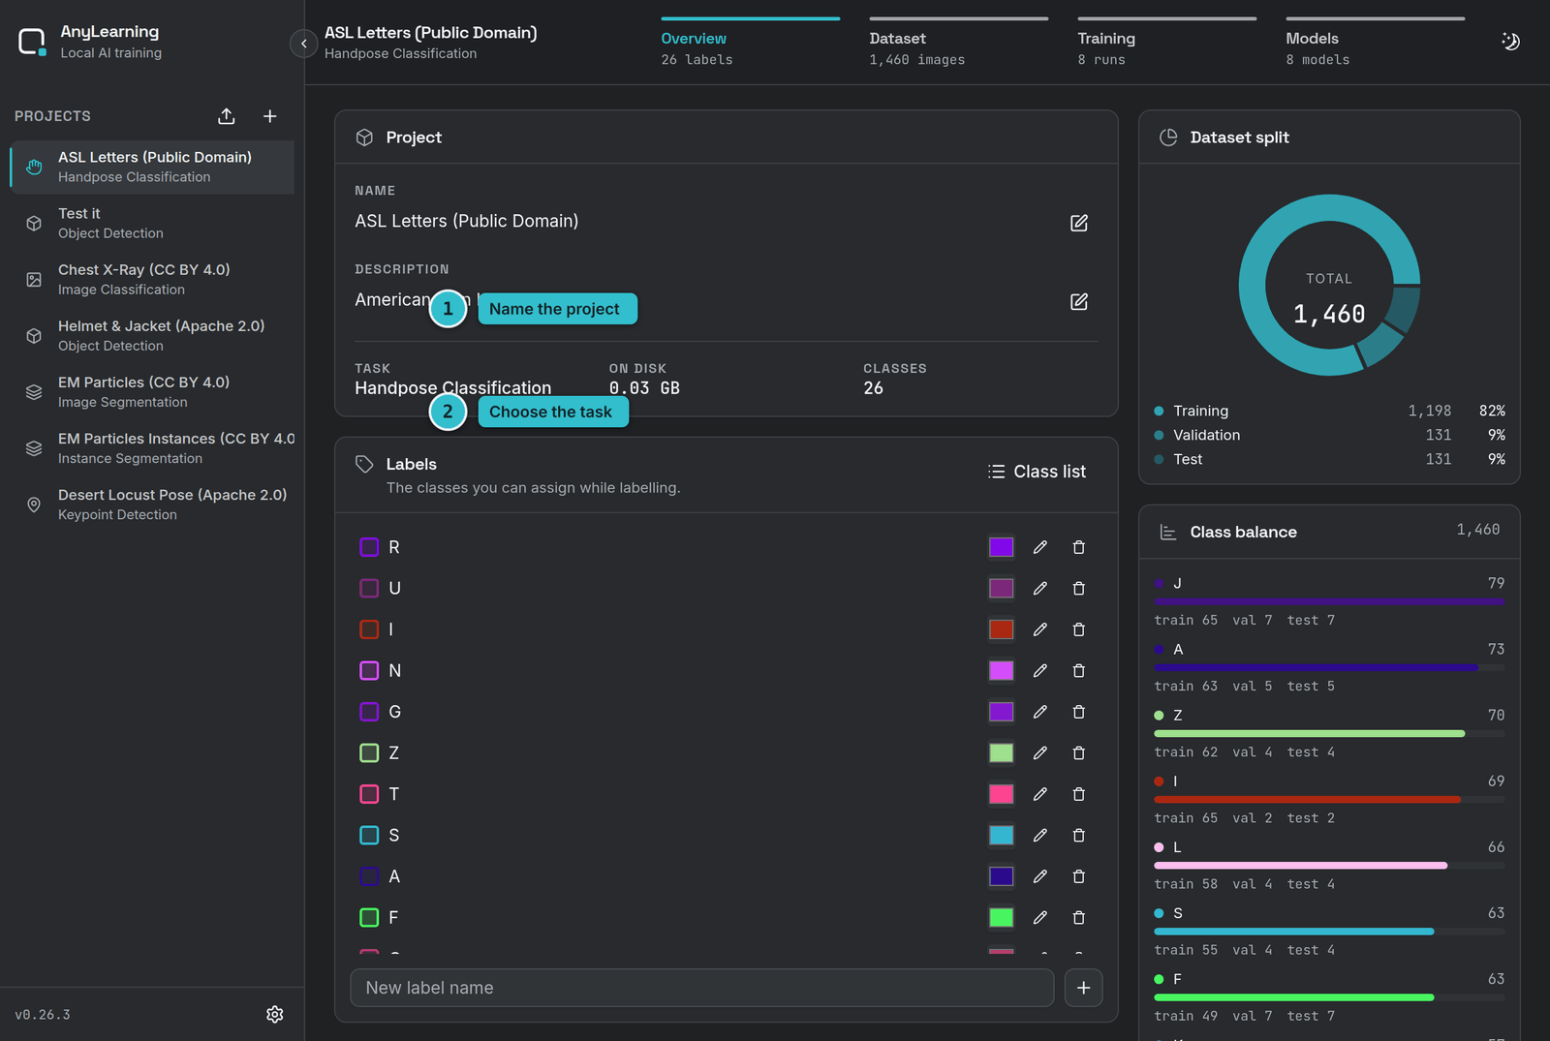1550x1041 pixels.
Task: Open the Training tab
Action: click(1167, 44)
